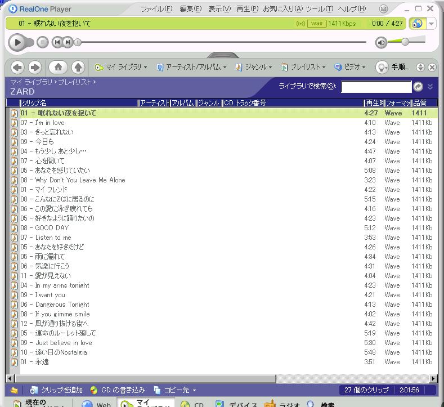Open the ツール menu
The height and width of the screenshot is (407, 444).
pos(320,9)
